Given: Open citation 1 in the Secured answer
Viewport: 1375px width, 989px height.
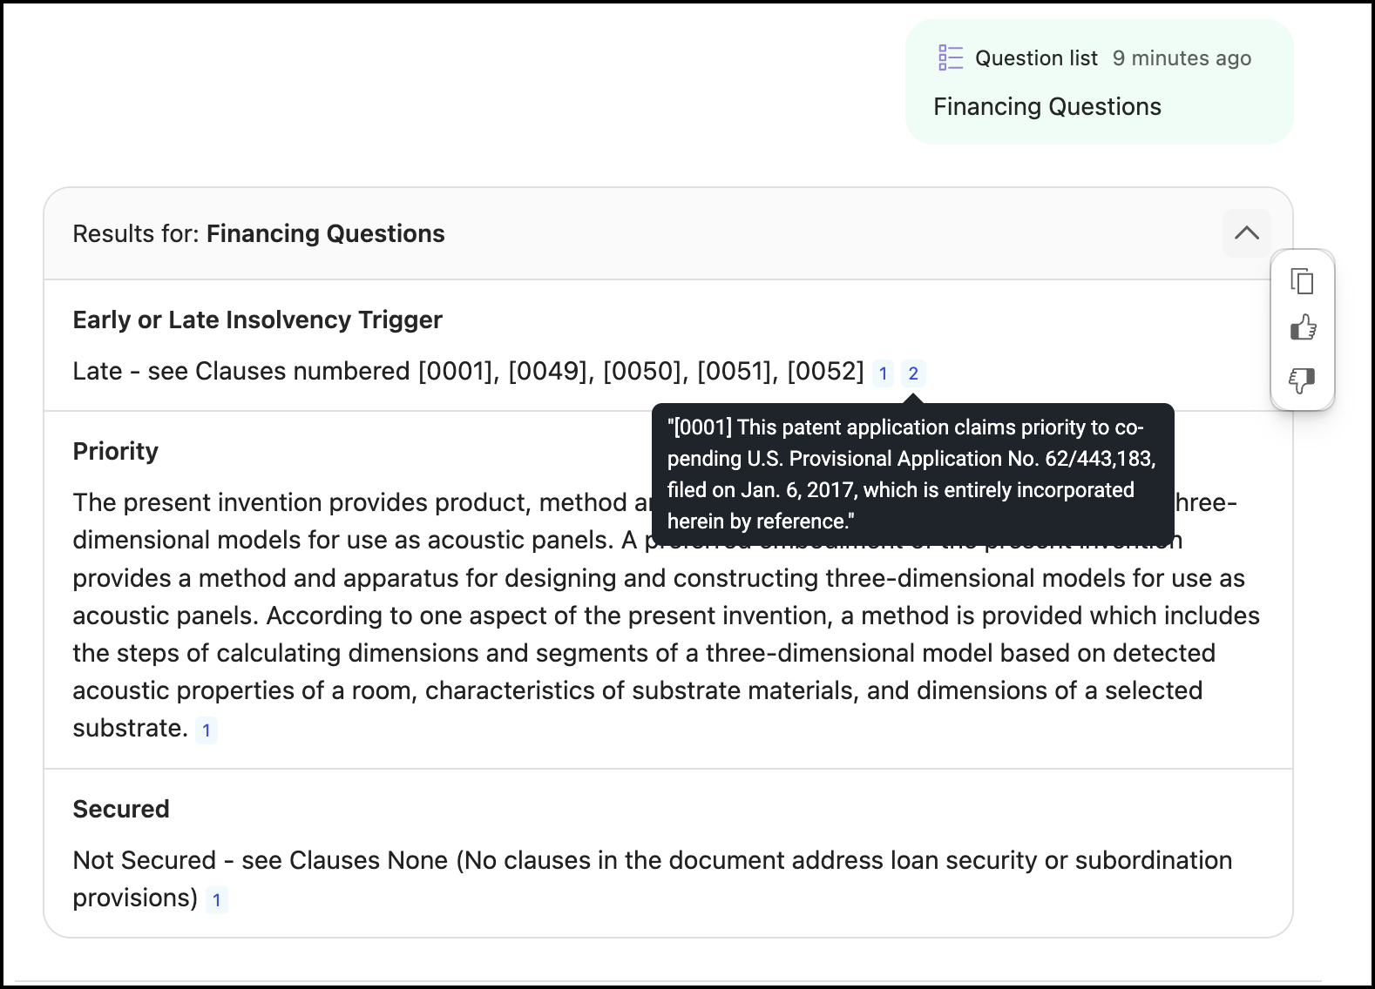Looking at the screenshot, I should (x=217, y=900).
